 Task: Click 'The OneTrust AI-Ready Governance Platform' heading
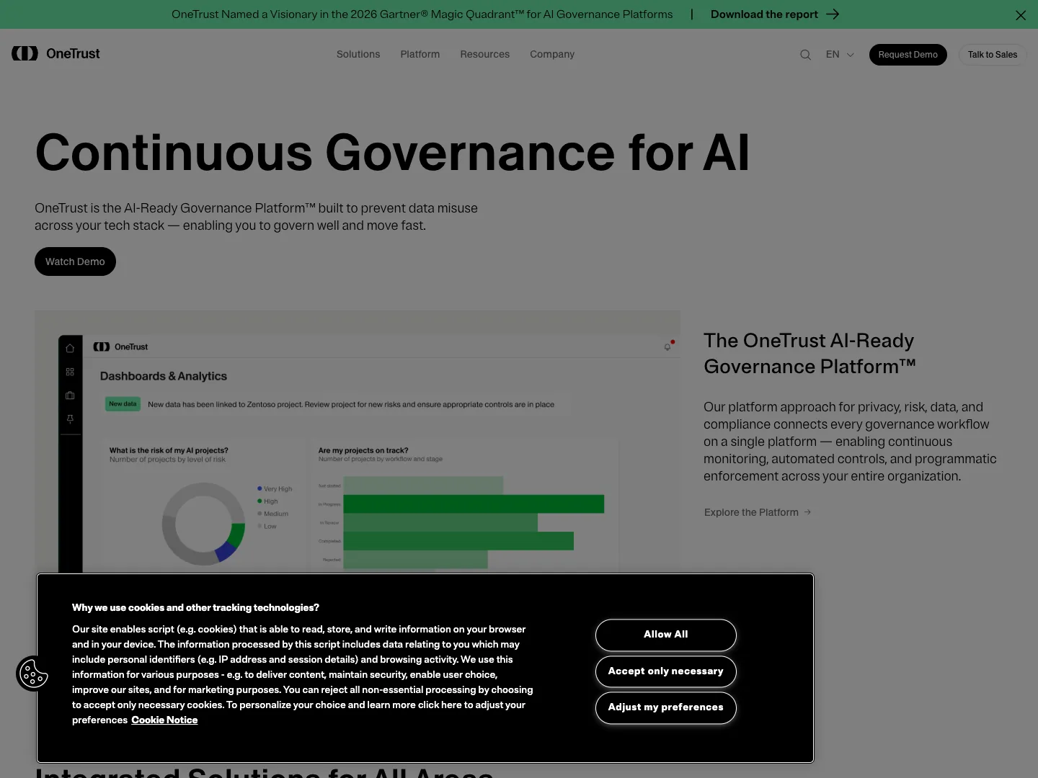pos(809,354)
